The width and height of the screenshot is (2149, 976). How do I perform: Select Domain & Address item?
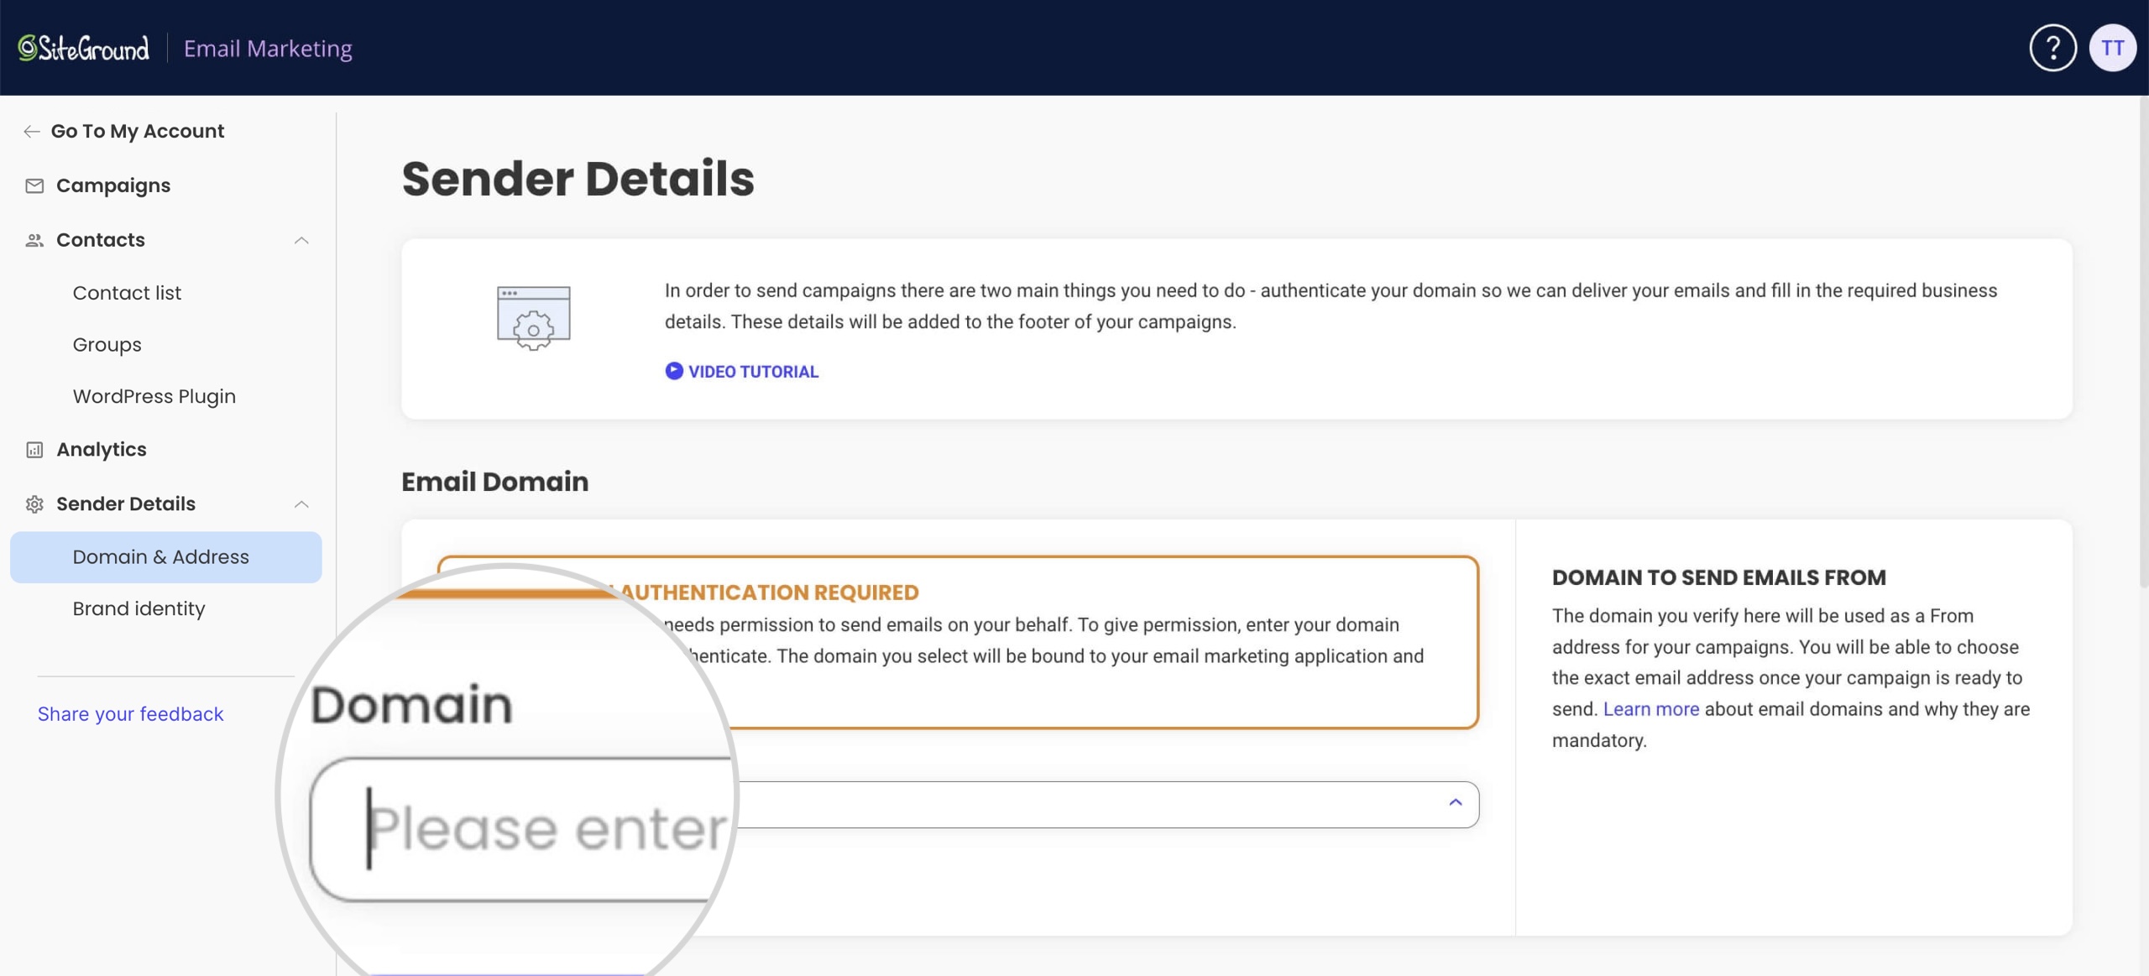click(x=166, y=557)
